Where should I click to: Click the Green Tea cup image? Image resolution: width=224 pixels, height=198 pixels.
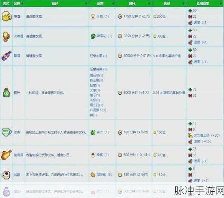coord(6,132)
